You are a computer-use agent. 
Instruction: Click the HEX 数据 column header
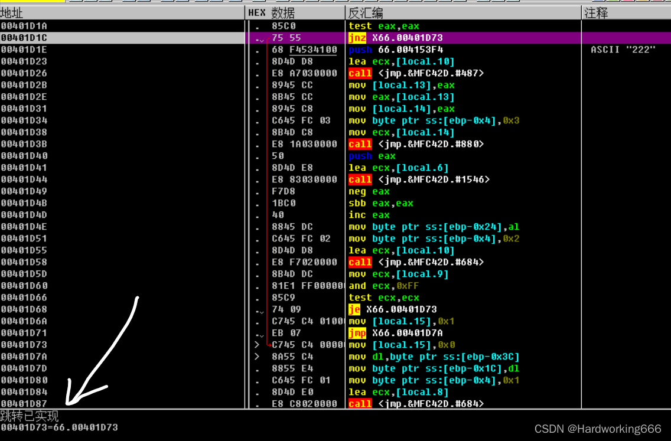[295, 13]
